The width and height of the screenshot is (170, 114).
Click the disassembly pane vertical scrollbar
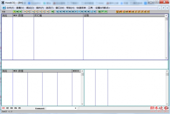tap(166, 37)
